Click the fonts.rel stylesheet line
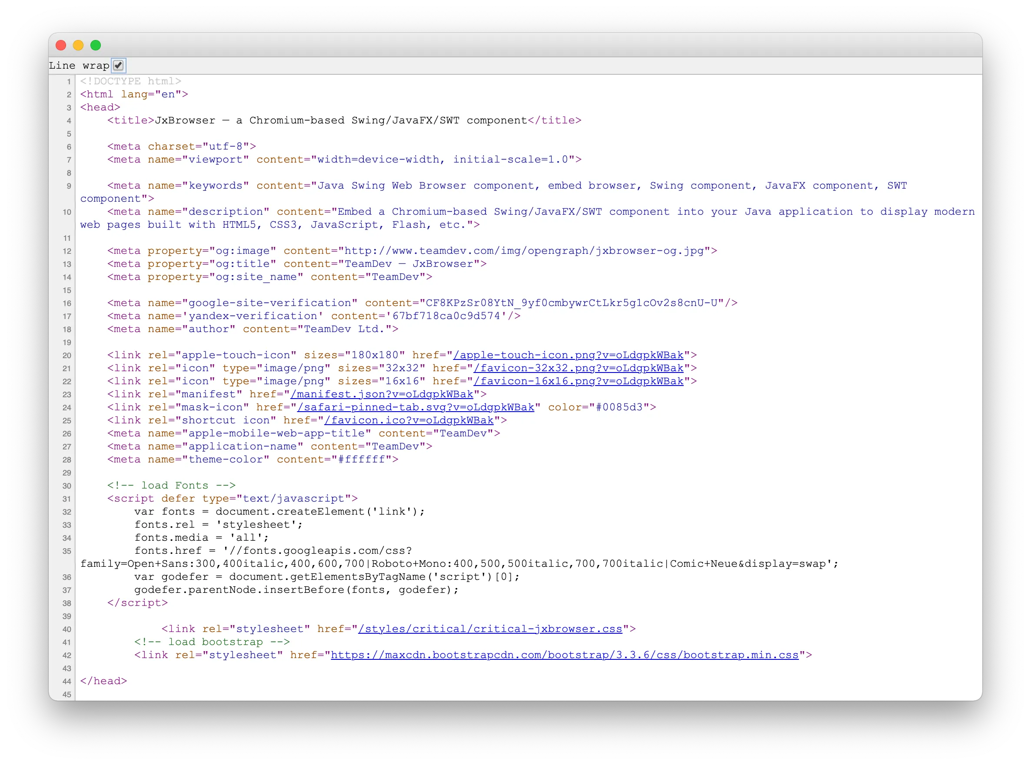 [219, 524]
